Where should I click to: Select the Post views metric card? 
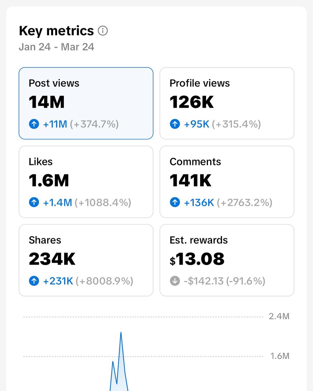pyautogui.click(x=86, y=103)
